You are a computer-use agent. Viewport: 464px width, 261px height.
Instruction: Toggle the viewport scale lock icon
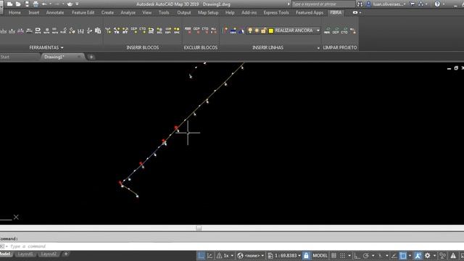(306, 255)
